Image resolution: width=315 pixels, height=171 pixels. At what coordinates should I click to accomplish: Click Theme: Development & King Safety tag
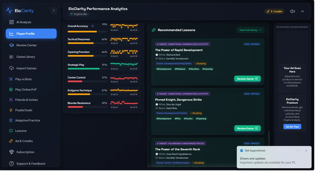coord(174,63)
